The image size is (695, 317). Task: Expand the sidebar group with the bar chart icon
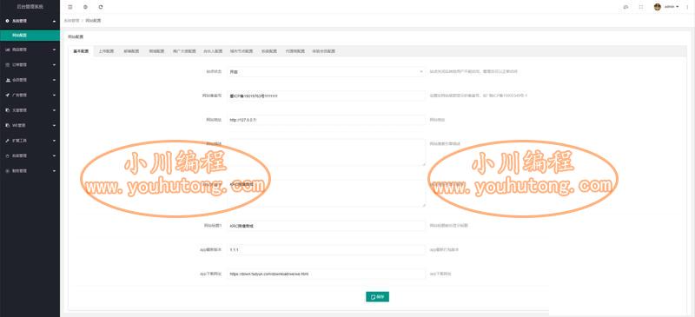[x=30, y=50]
